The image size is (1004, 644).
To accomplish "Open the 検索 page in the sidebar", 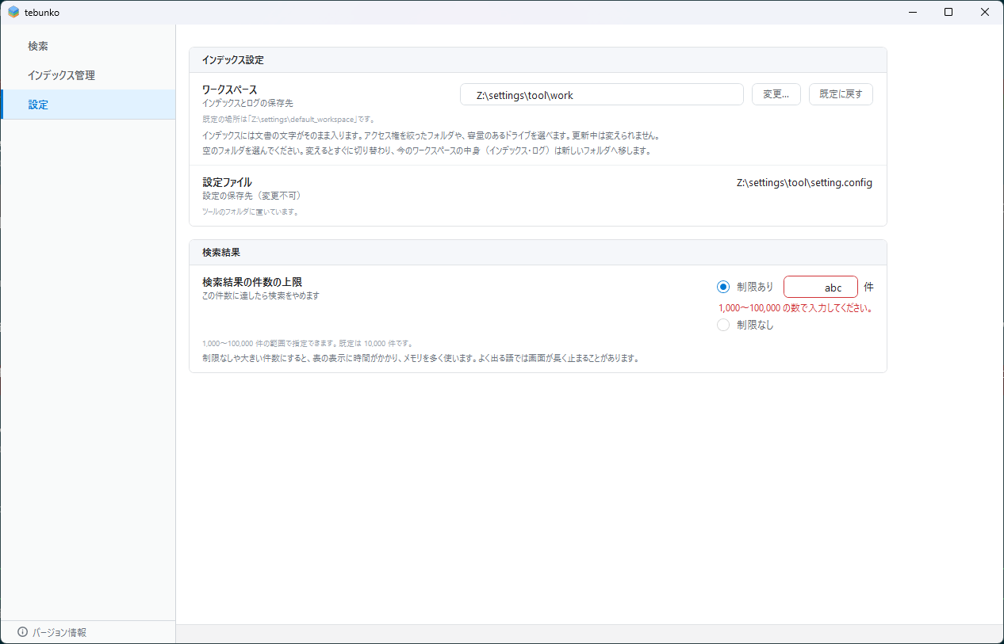I will point(87,46).
